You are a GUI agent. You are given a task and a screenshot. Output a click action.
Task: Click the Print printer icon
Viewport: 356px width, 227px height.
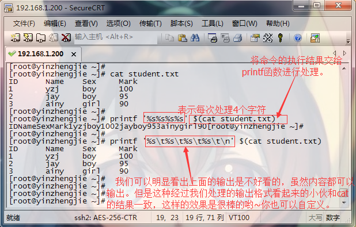238,38
